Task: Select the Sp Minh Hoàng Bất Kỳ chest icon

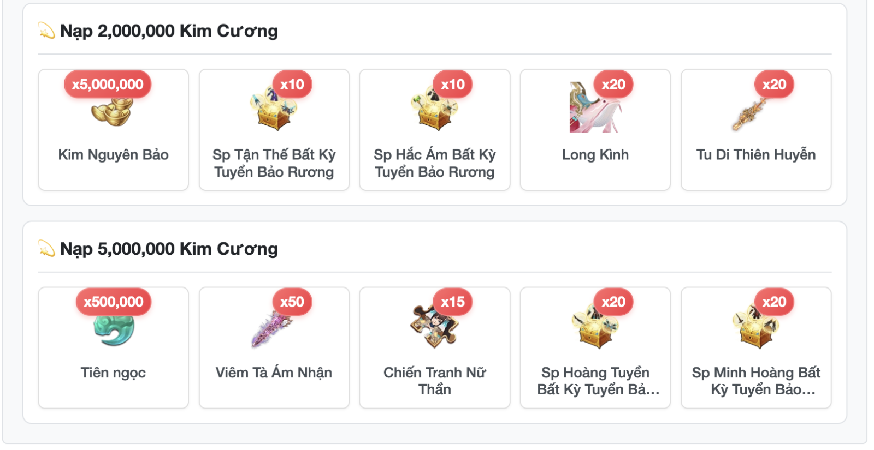Action: (755, 326)
